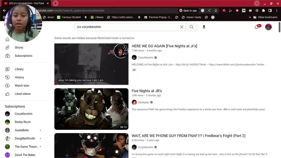
Task: Open the Five Nights at JR's video title
Action: point(147,91)
